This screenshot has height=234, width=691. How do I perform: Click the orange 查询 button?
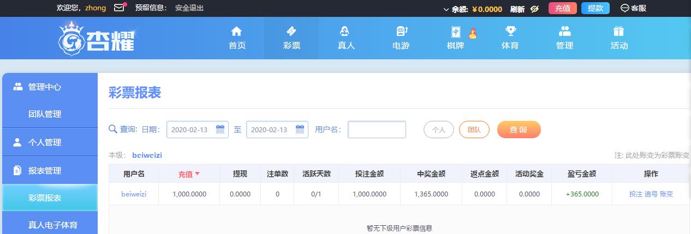pyautogui.click(x=519, y=130)
